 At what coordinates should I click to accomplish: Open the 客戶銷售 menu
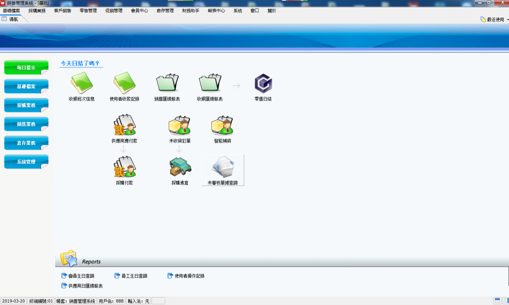pyautogui.click(x=63, y=11)
